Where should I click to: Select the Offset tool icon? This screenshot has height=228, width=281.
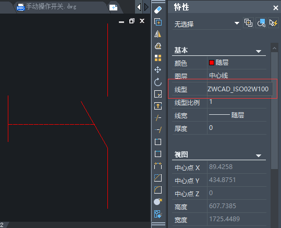tap(158, 46)
